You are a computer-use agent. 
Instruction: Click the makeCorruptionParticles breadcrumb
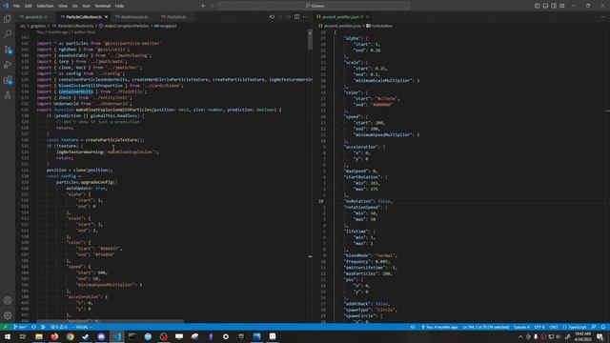pos(127,26)
